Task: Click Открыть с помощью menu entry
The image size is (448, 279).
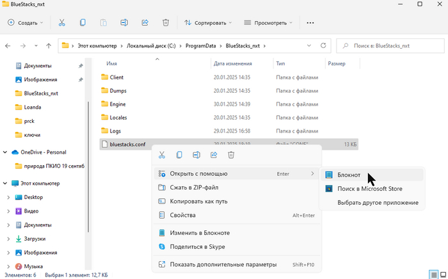Action: coord(236,173)
